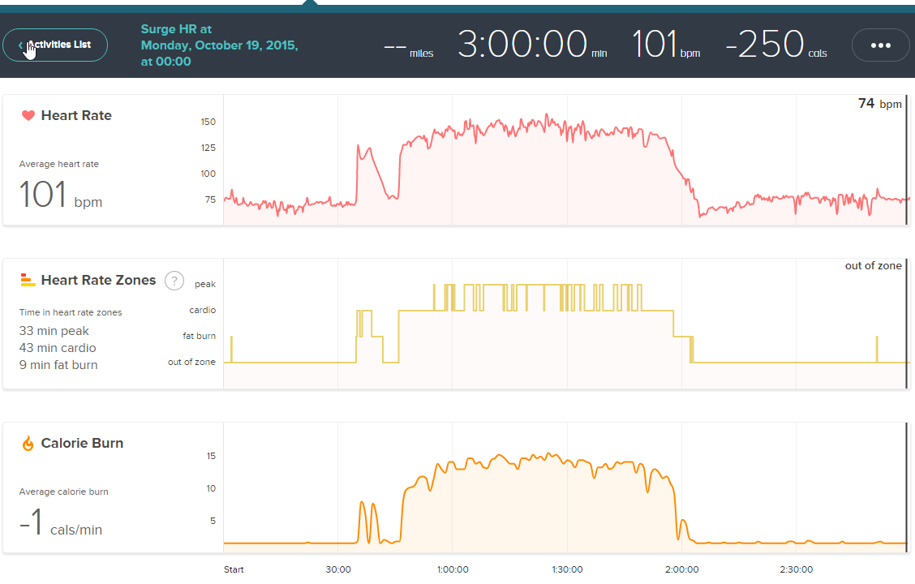Click '33 min peak' zone time
This screenshot has width=915, height=584.
[x=54, y=331]
